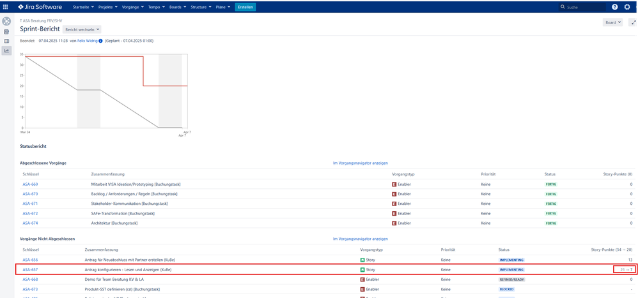Click the Sprint-Bericht heading
Screen dimensions: 638x298
click(x=40, y=29)
